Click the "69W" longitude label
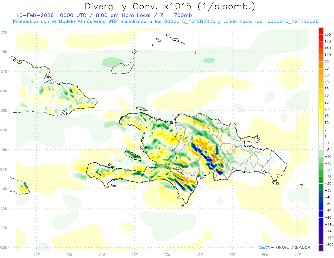Viewport: 334px width, 258px height. [265, 254]
